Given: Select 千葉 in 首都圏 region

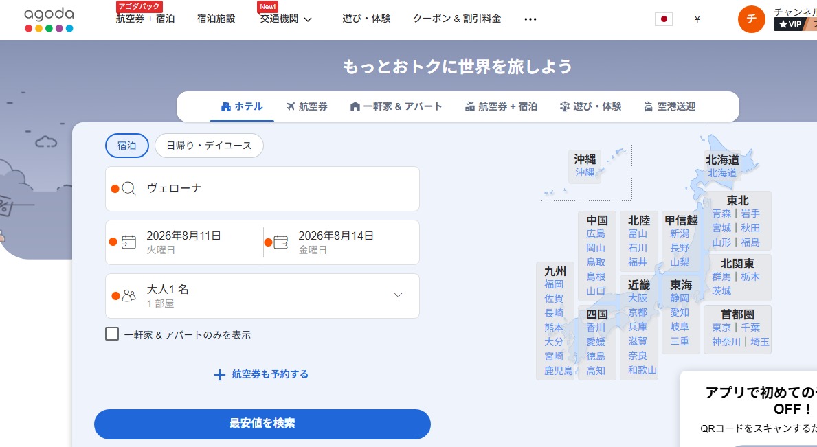Looking at the screenshot, I should click(750, 328).
